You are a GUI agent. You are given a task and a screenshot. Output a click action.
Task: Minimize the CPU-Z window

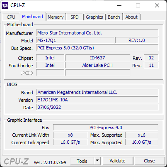click(x=119, y=5)
